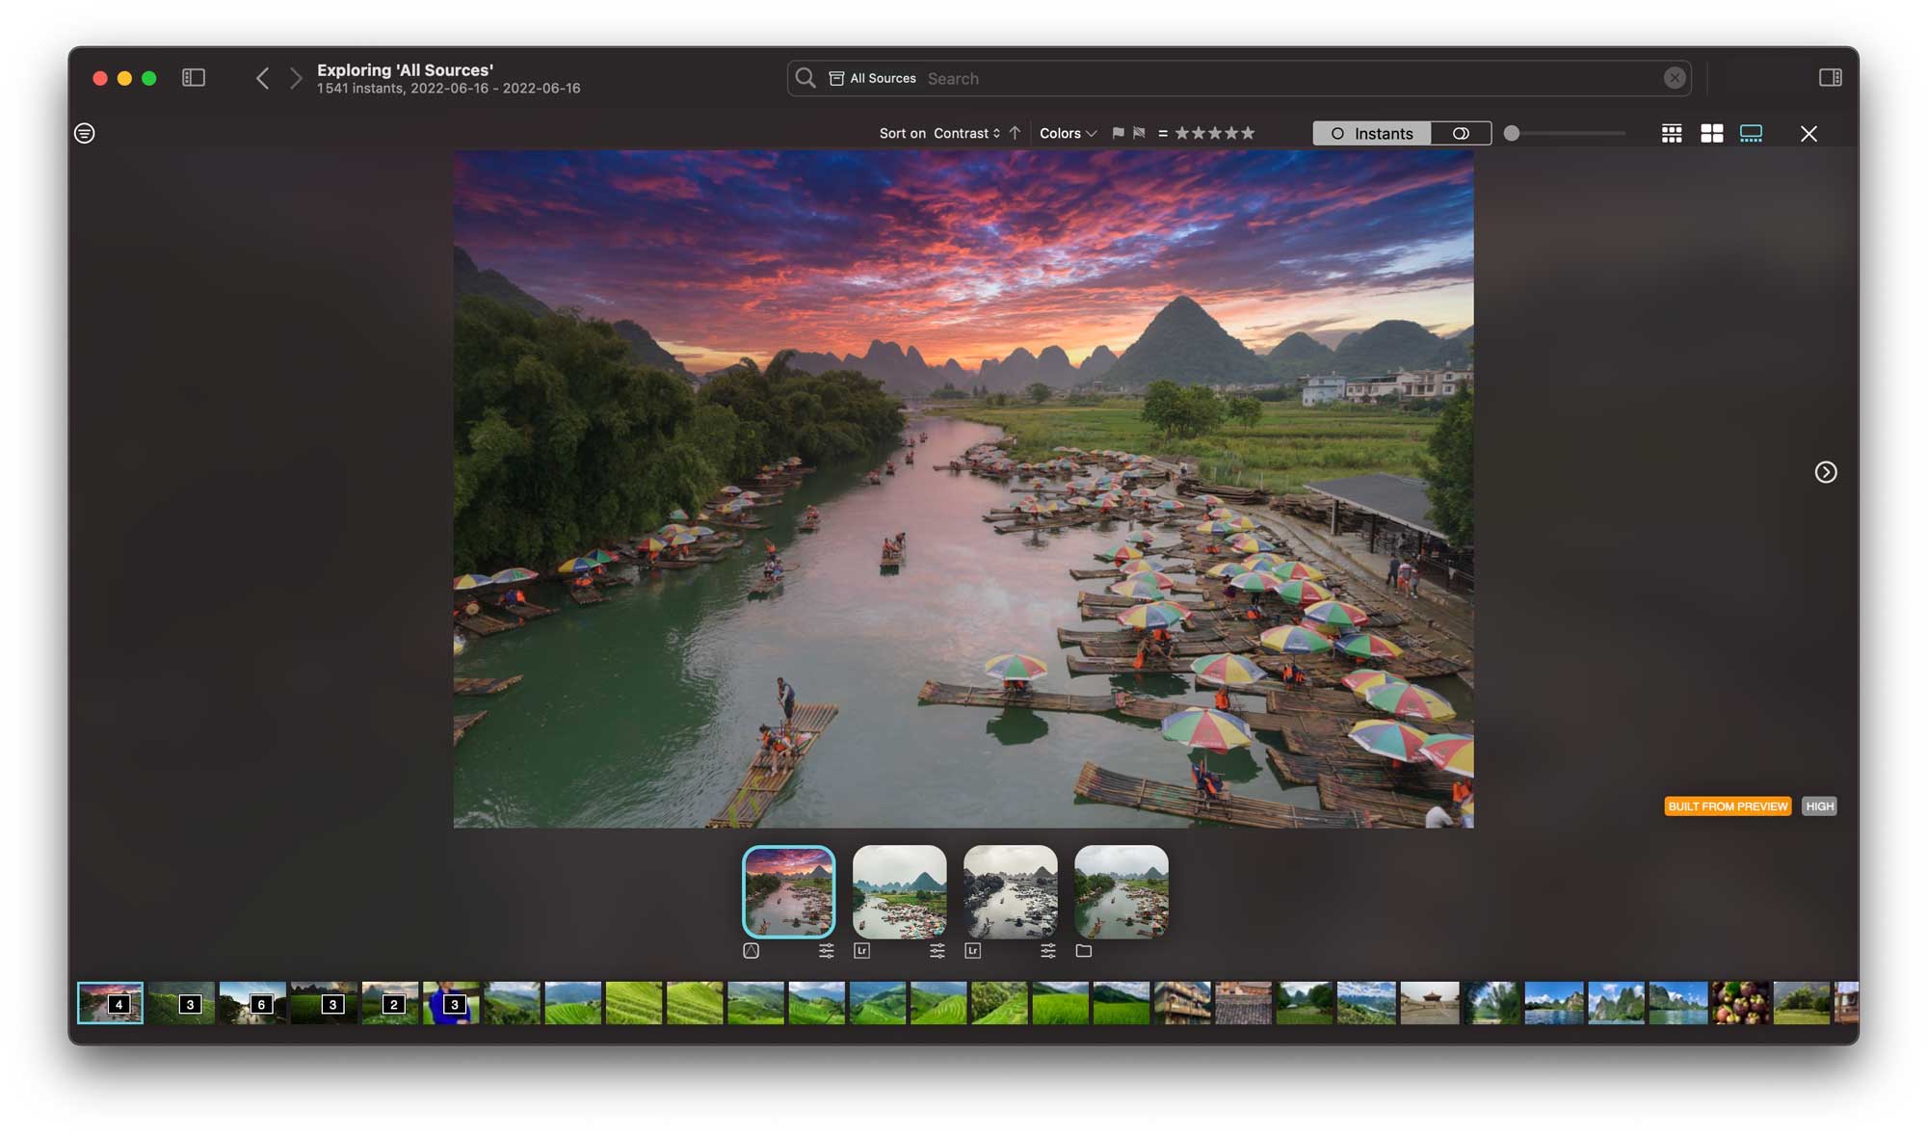Switch to large grid view
Viewport: 1927px width, 1135px height.
1712,133
